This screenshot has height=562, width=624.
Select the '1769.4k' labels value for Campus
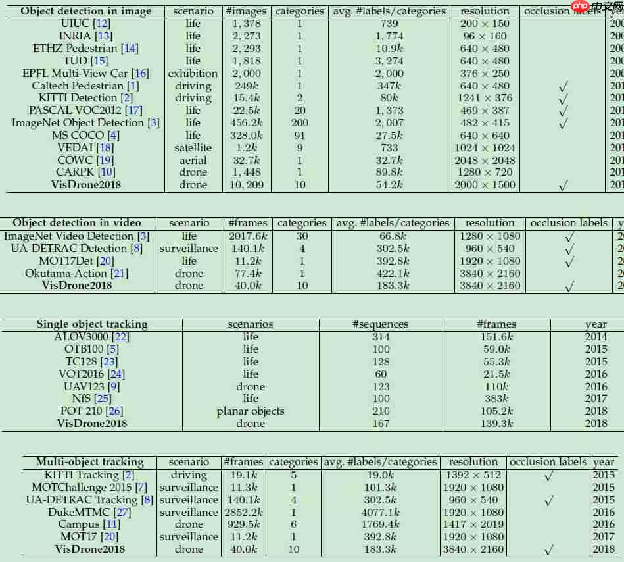click(381, 524)
